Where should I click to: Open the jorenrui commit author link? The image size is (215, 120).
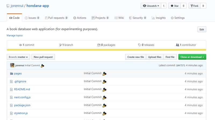(x=20, y=65)
